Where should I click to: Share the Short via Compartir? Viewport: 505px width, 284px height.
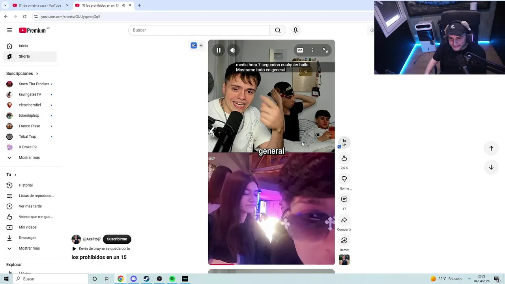click(x=344, y=220)
